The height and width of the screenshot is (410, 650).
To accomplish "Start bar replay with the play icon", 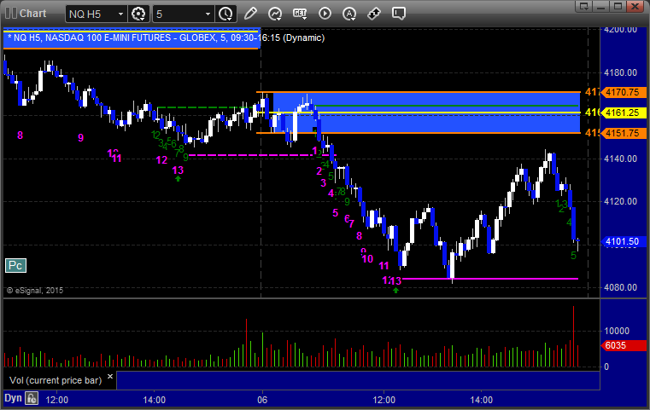I will pos(325,14).
